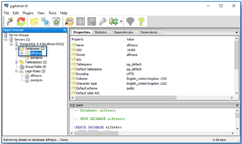Viewport: 242px width, 144px height.
Task: Close the SQL pane
Action: (x=237, y=105)
